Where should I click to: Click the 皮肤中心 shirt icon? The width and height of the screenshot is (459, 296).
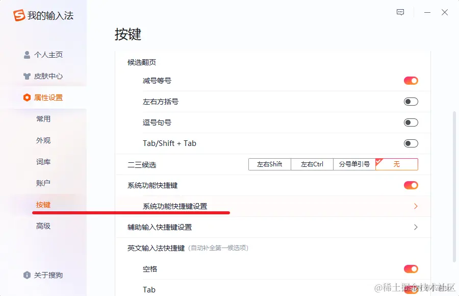point(27,76)
